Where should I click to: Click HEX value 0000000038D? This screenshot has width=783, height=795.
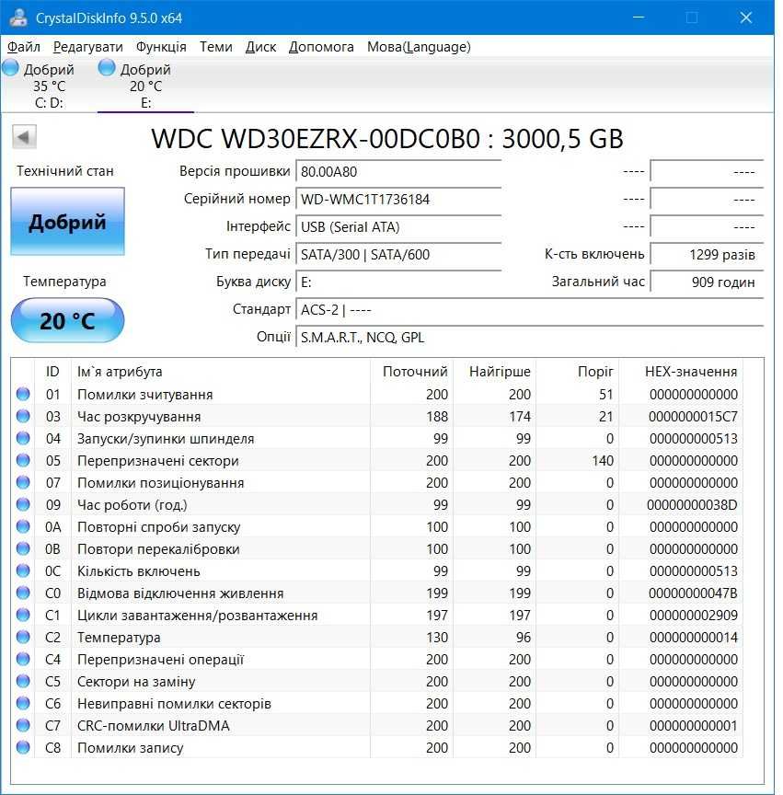point(692,505)
